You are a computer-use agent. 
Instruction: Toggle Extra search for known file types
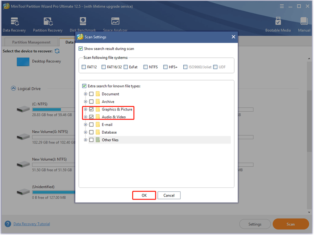click(84, 86)
